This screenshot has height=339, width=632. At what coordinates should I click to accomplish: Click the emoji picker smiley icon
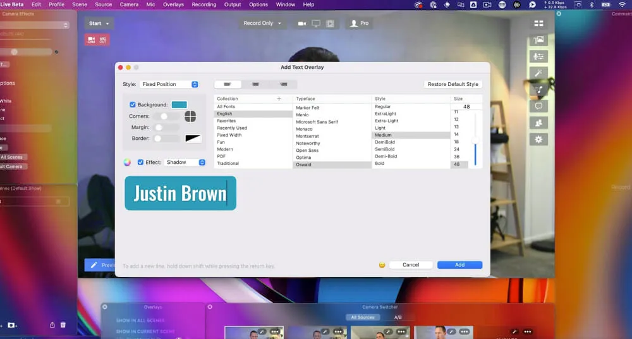pos(382,265)
